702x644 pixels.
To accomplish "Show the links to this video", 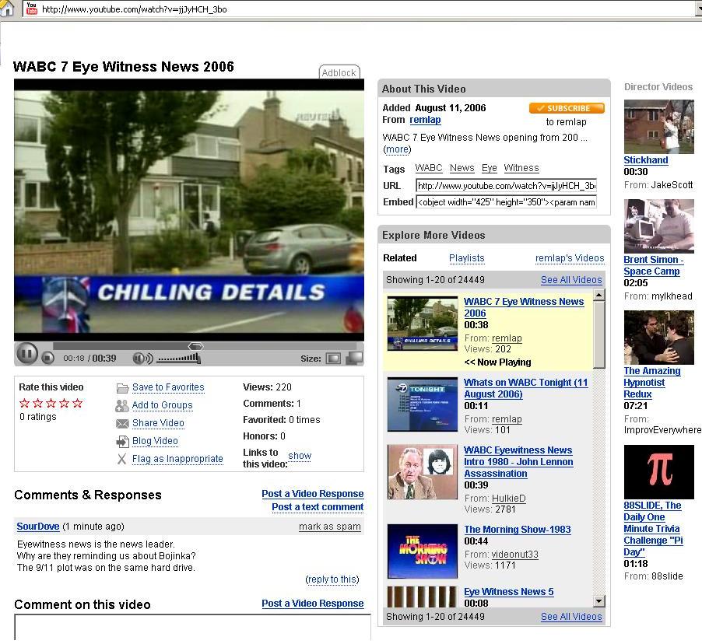I will pos(300,456).
